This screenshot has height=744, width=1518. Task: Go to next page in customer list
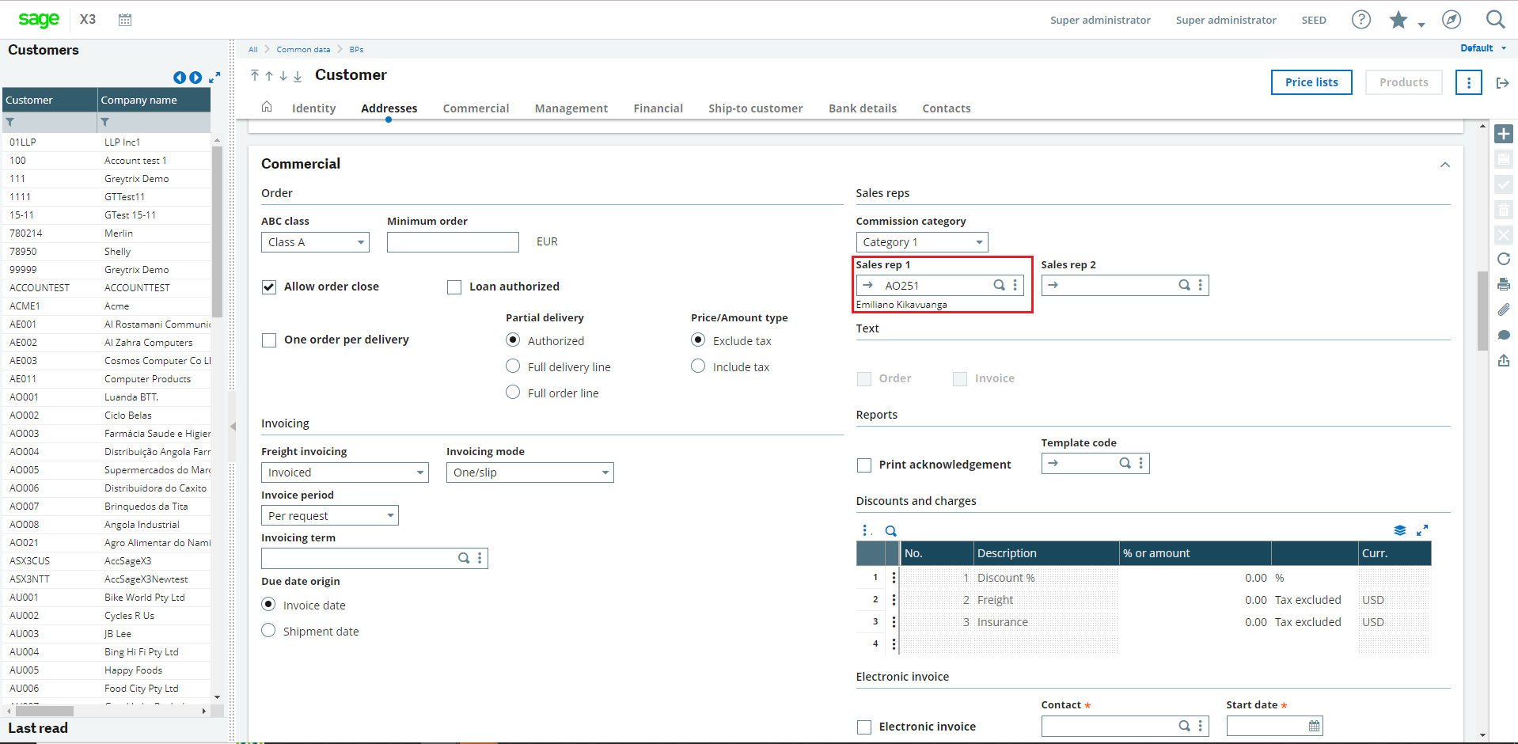pos(195,78)
